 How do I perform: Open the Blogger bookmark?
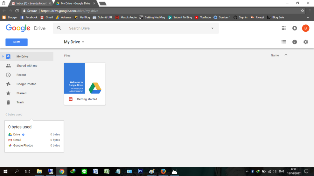(x=10, y=17)
